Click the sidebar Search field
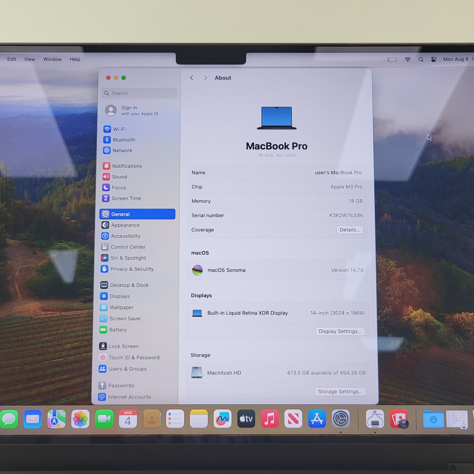The height and width of the screenshot is (474, 474). point(139,93)
